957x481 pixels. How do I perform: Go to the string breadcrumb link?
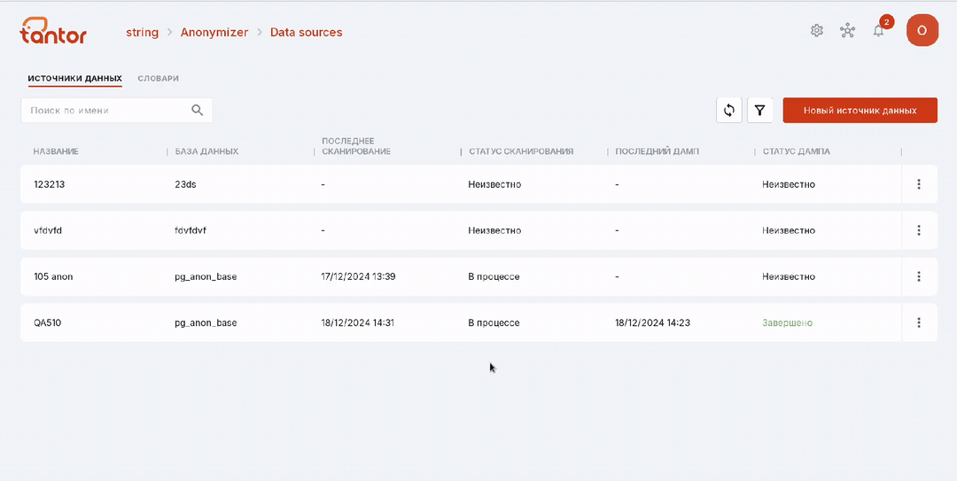(x=142, y=33)
